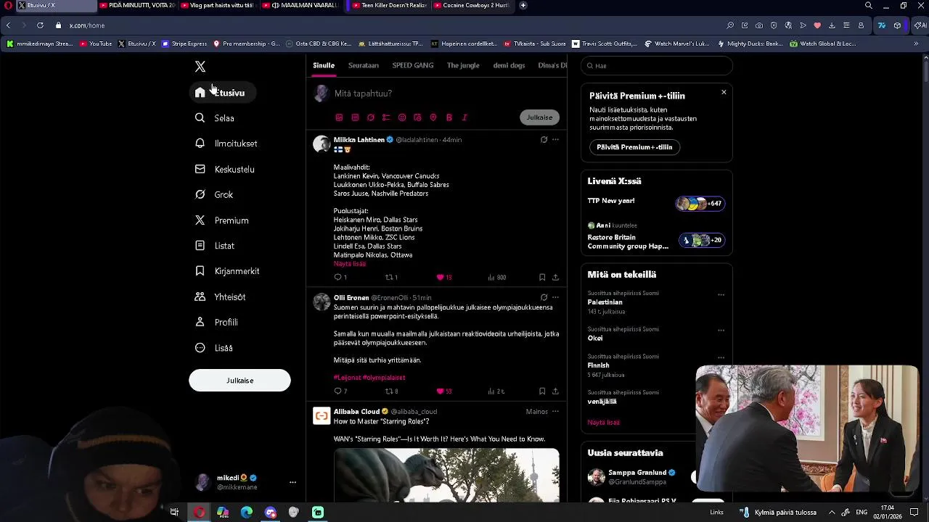Toggle heart bookmark icon in address bar
The height and width of the screenshot is (522, 929).
pos(817,25)
